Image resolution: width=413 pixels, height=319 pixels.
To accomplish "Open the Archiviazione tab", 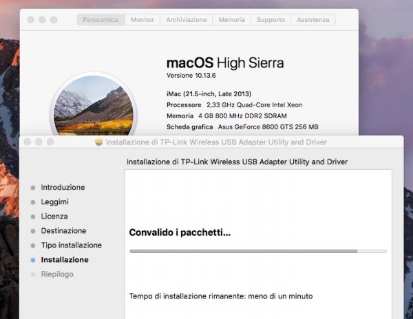I will tap(187, 20).
